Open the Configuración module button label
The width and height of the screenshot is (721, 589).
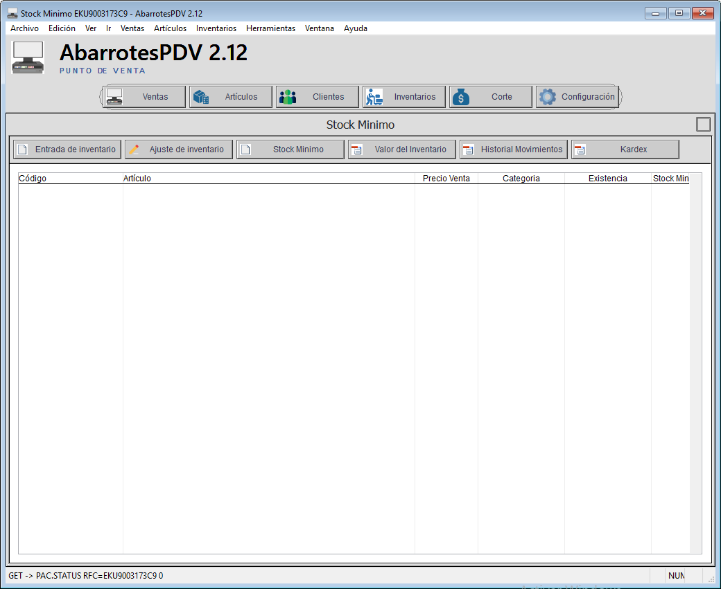coord(588,97)
